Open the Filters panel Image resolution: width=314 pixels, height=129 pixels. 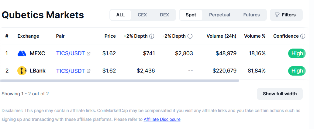pos(286,15)
